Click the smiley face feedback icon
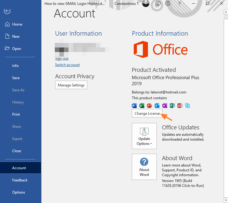Image resolution: width=228 pixels, height=203 pixels. click(158, 3)
